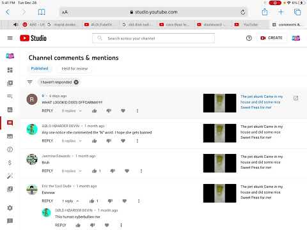307x230 pixels.
Task: Open the Analytics sidebar icon
Action: coord(10,110)
